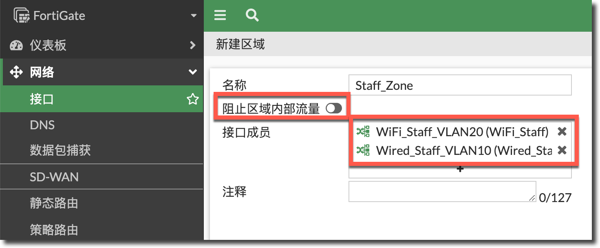Click the FortiGate logo icon
The width and height of the screenshot is (600, 248).
pyautogui.click(x=22, y=15)
